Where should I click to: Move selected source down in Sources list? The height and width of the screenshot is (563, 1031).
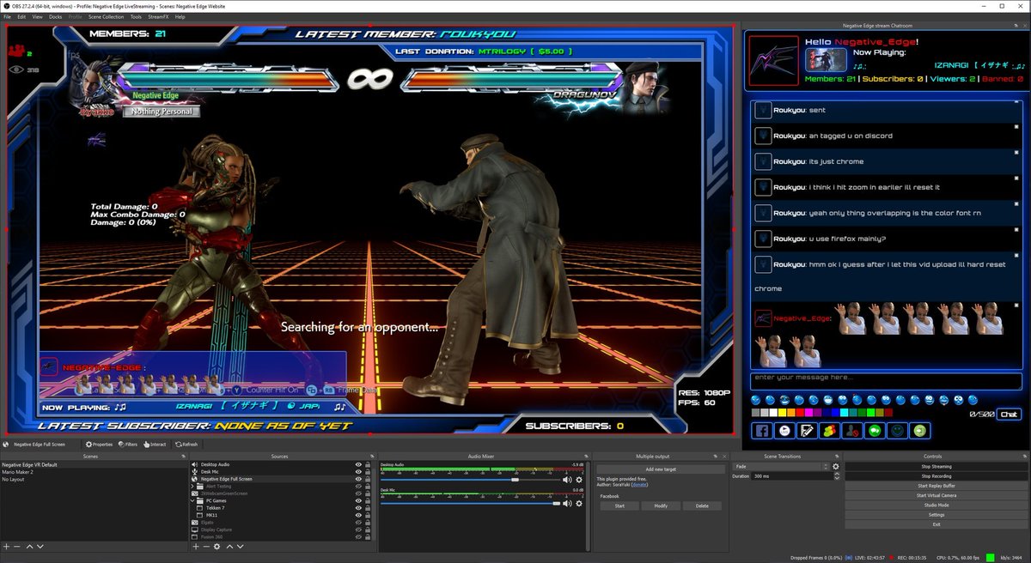(x=239, y=546)
